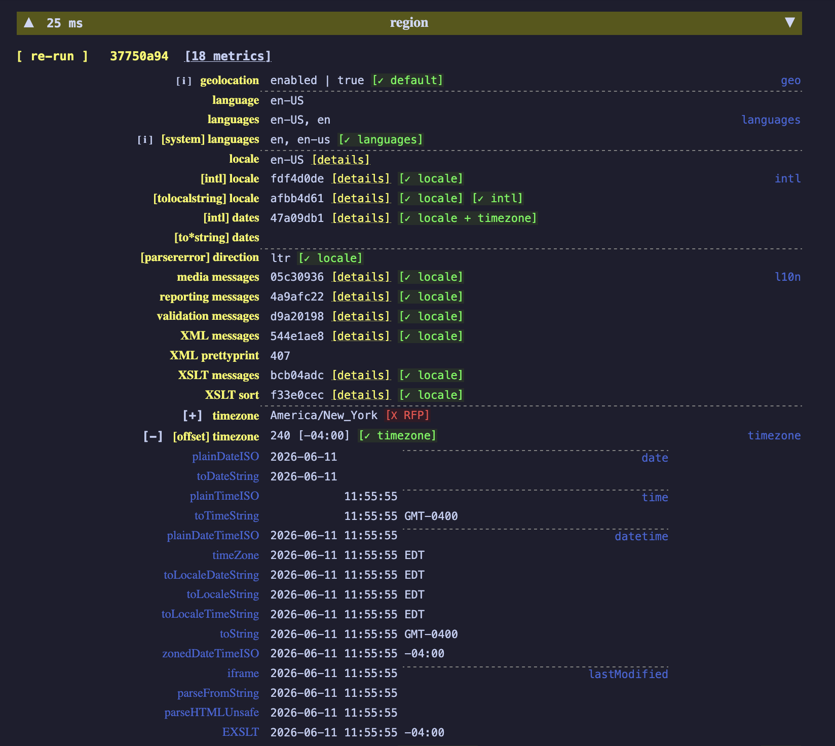Click the plainTimeISO label
835x746 pixels.
(224, 496)
